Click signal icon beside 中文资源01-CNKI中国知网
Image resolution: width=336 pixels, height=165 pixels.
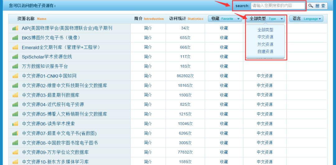tap(15, 76)
